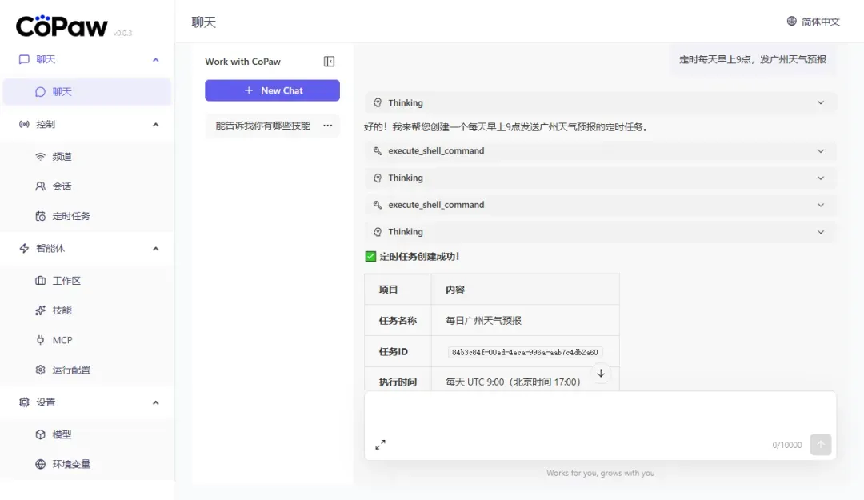The height and width of the screenshot is (500, 864).
Task: Open options for the 能告诉我你有哪些技能 chat
Action: [x=327, y=126]
